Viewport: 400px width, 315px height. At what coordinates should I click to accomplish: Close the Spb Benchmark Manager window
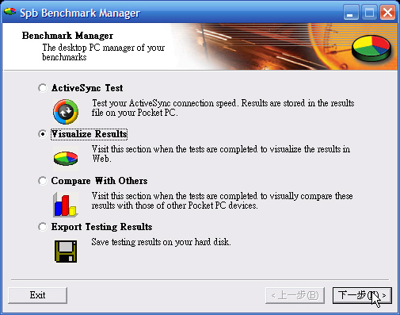387,12
